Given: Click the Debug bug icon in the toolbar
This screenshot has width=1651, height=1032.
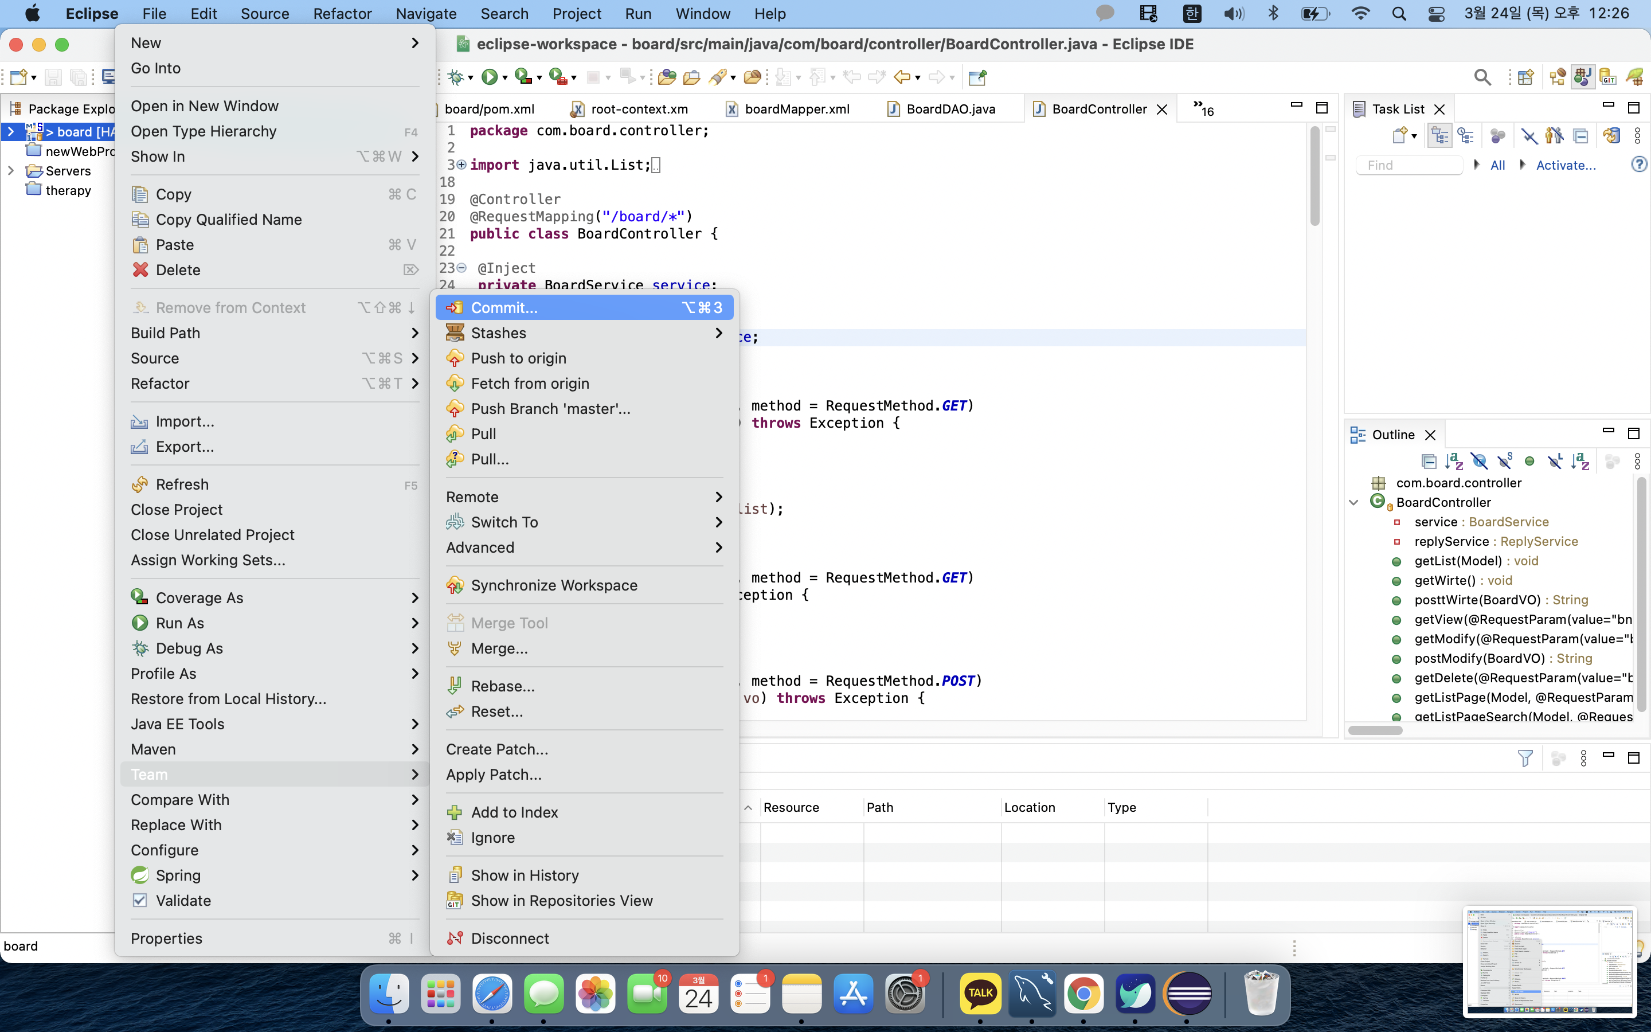Looking at the screenshot, I should tap(456, 77).
